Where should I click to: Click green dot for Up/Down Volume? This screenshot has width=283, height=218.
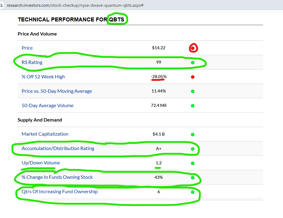[x=193, y=163]
